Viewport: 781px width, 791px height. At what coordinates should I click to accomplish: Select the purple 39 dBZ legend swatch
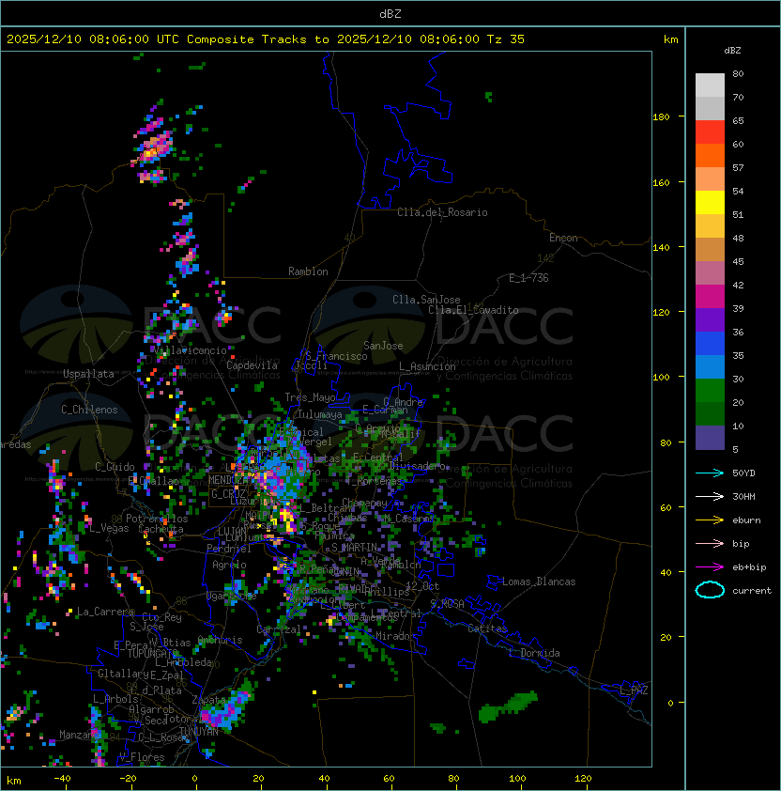(710, 320)
